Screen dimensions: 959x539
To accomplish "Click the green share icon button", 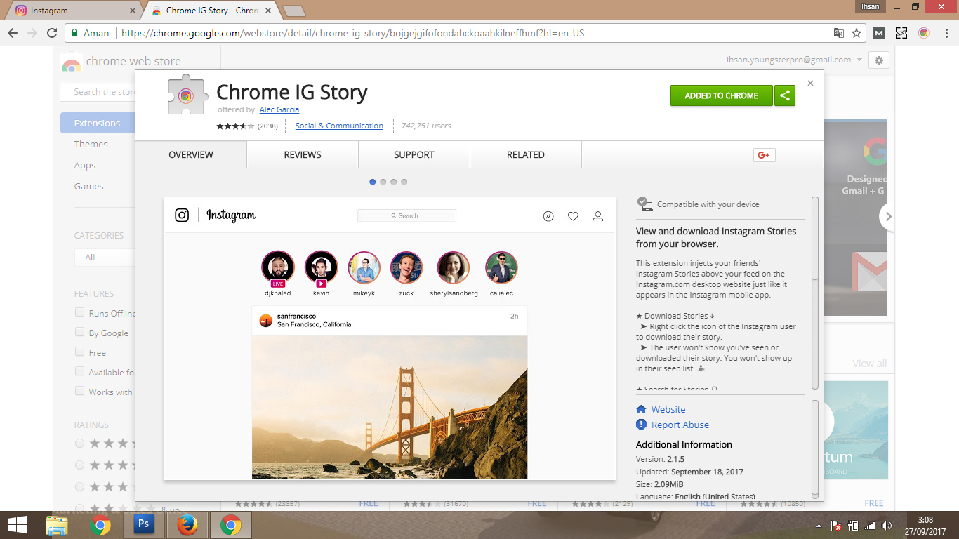I will click(x=785, y=95).
